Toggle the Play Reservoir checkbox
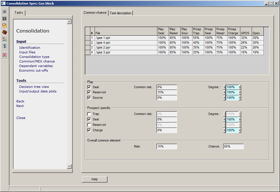The width and height of the screenshot is (280, 192). pos(89,92)
